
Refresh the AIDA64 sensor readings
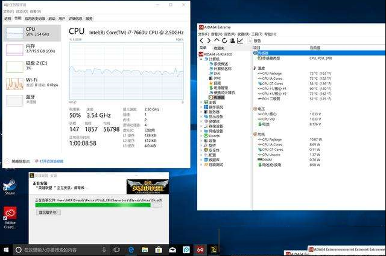(224, 40)
